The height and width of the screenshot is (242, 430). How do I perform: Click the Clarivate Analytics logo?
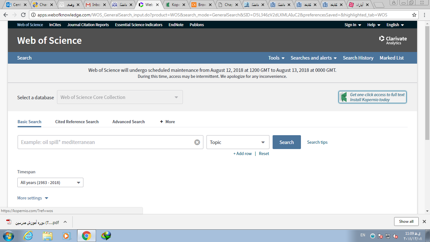tap(393, 40)
